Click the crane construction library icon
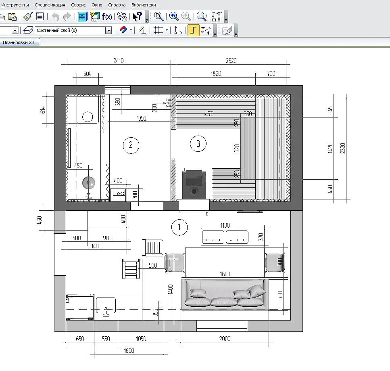Viewport: 390px width, 371px height. [217, 17]
